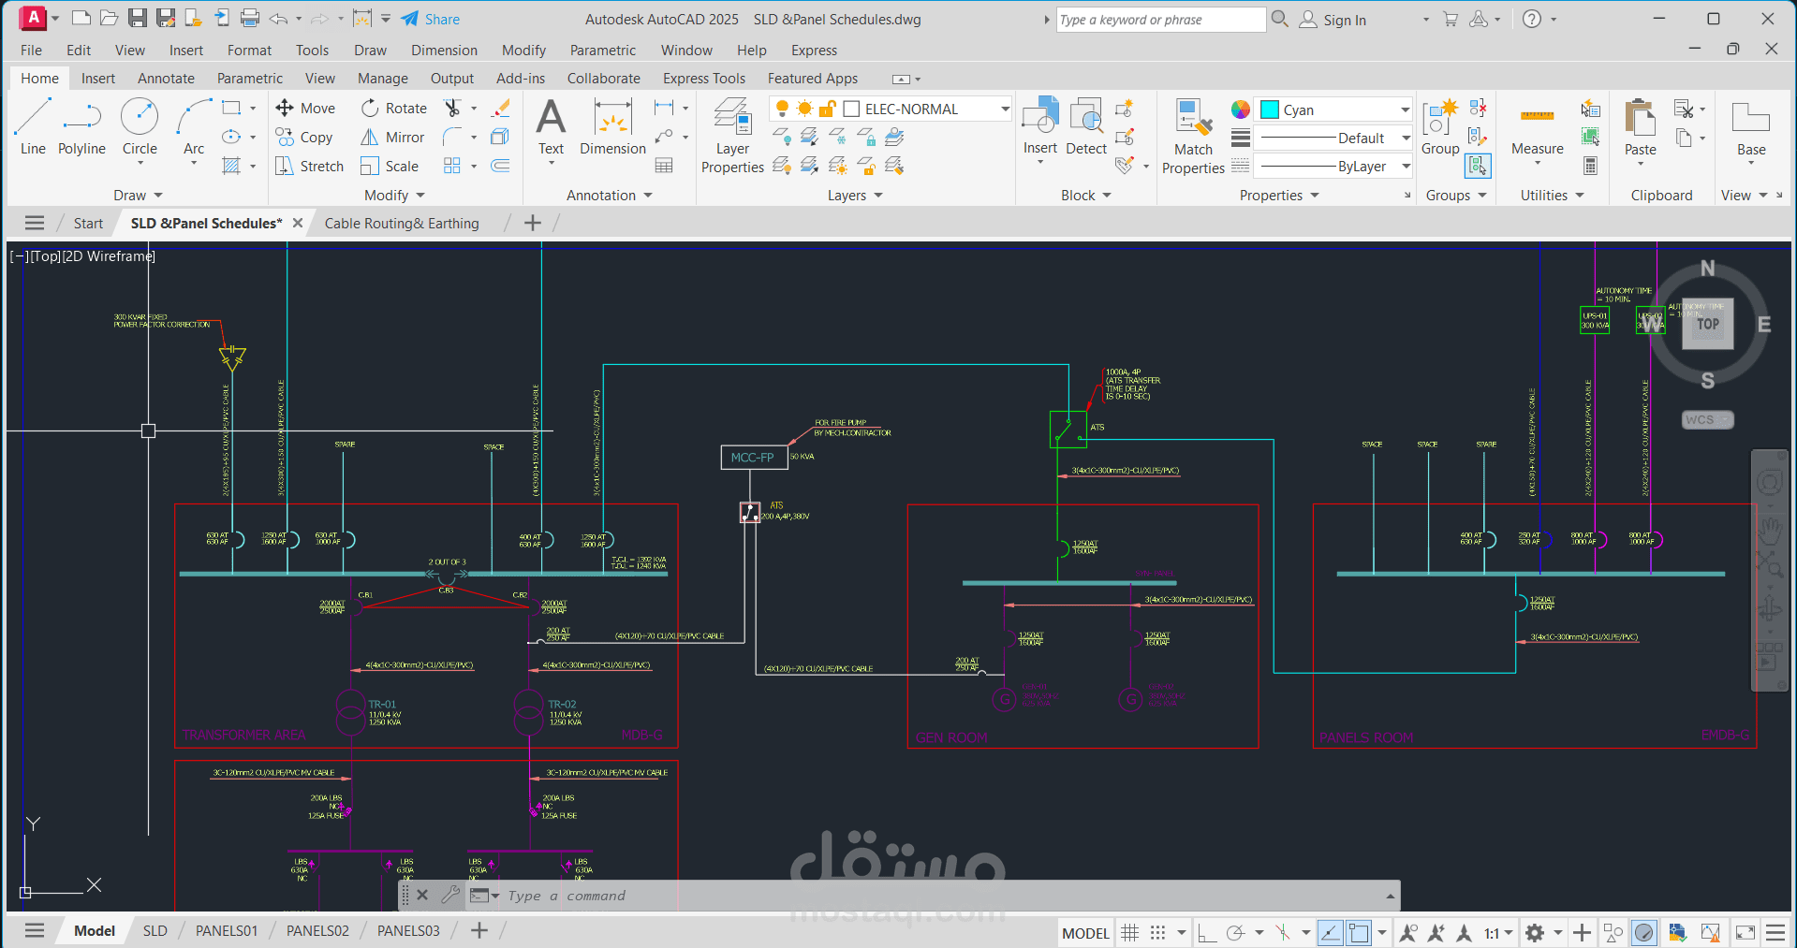The height and width of the screenshot is (948, 1797).
Task: Expand the Modify panel
Action: tap(394, 195)
